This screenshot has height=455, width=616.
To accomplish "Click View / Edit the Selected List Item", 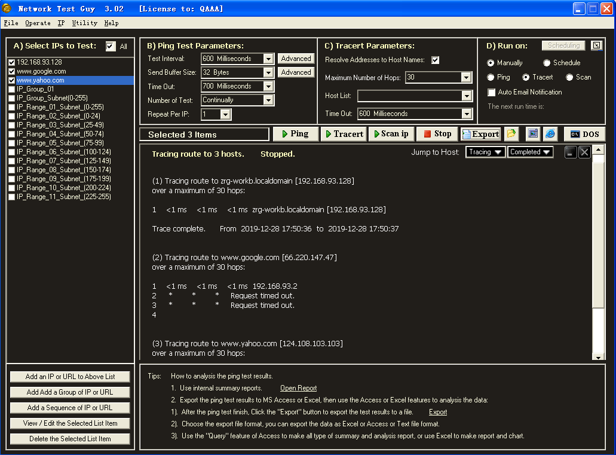I will click(x=70, y=423).
